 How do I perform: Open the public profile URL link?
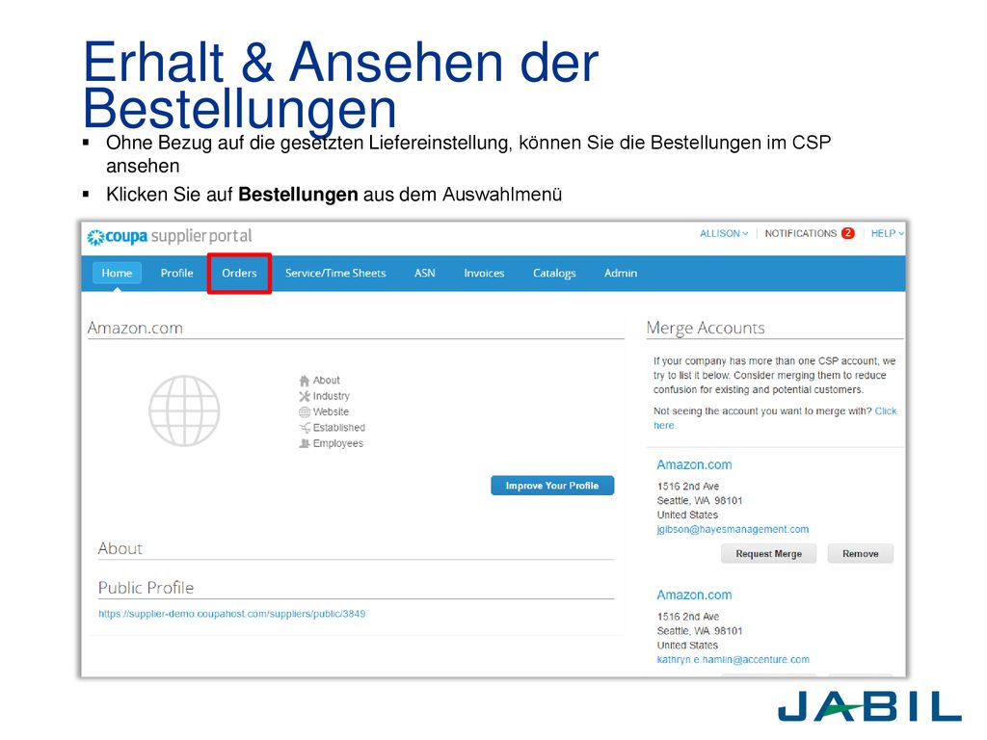tap(231, 614)
